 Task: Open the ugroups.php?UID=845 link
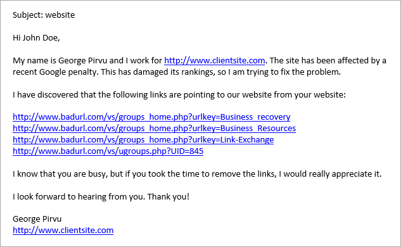(108, 151)
